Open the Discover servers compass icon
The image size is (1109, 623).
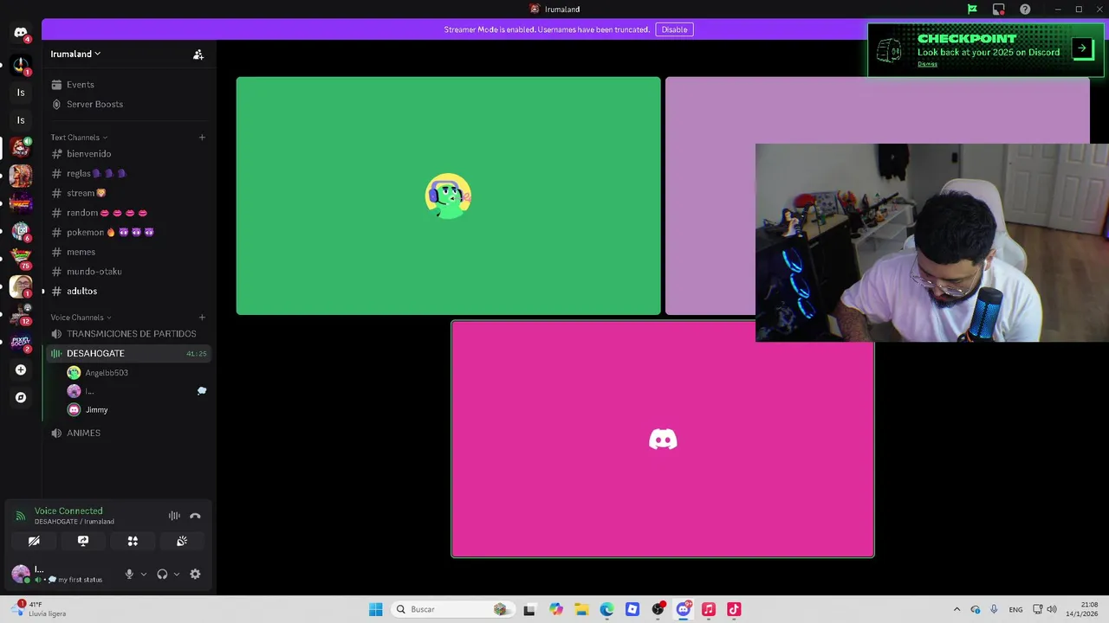[21, 397]
